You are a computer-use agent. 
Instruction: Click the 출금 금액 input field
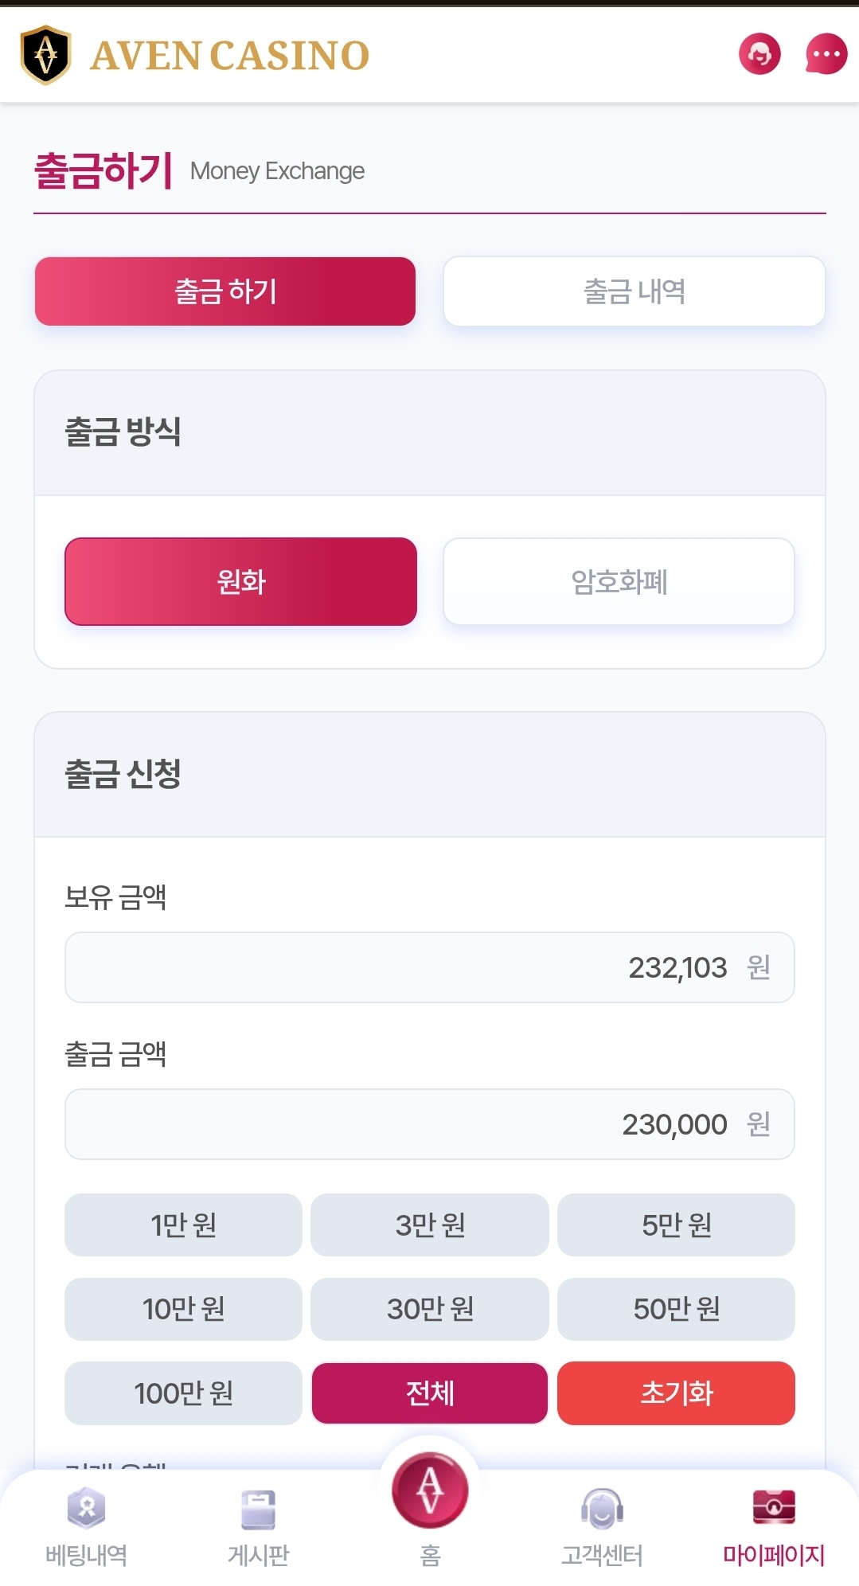coord(430,1124)
